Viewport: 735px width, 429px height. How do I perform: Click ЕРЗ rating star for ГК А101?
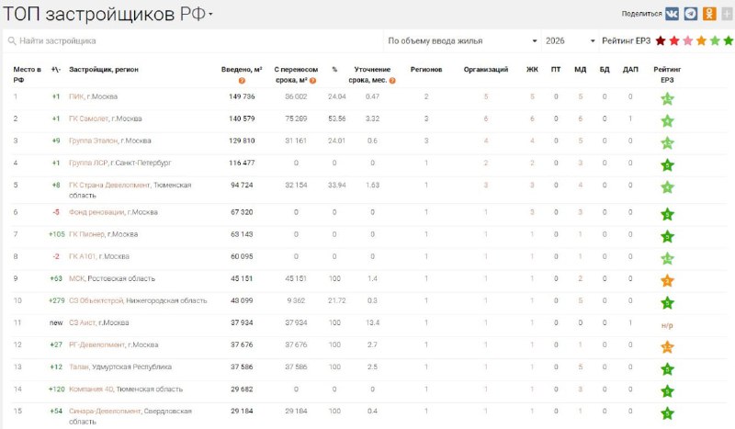[x=667, y=258]
